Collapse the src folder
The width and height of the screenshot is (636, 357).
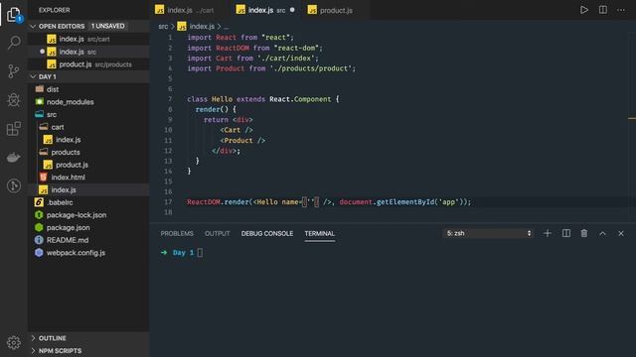(x=88, y=115)
